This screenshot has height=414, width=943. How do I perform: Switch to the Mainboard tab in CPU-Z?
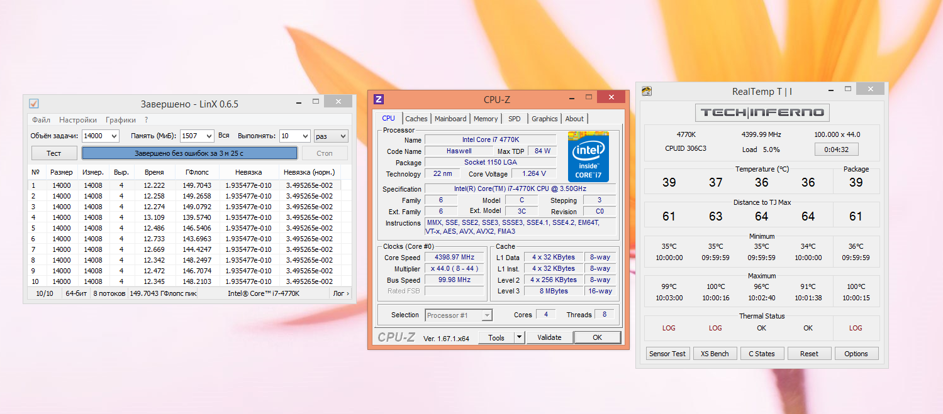click(x=450, y=119)
